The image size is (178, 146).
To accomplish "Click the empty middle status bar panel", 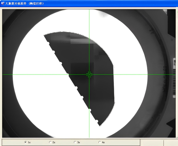I will [x=152, y=142].
